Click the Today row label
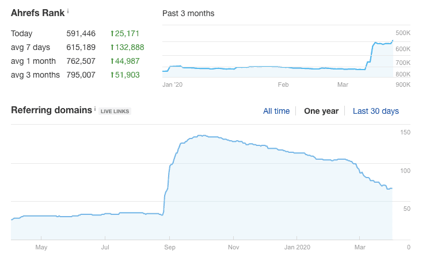Screen dimensions: 422x258 (x=21, y=33)
